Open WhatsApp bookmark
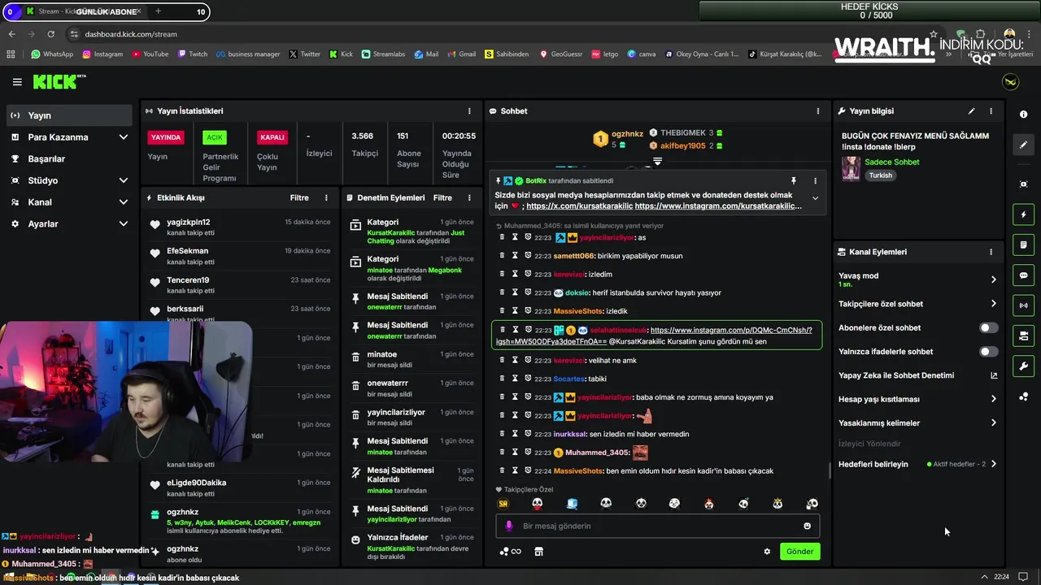This screenshot has height=585, width=1041. point(52,54)
